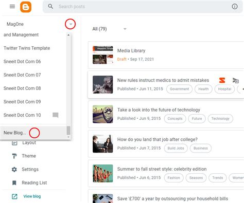Viewport: 244px width, 203px height.
Task: Select Sneeit Dot Com 06 blog
Action: point(22,62)
